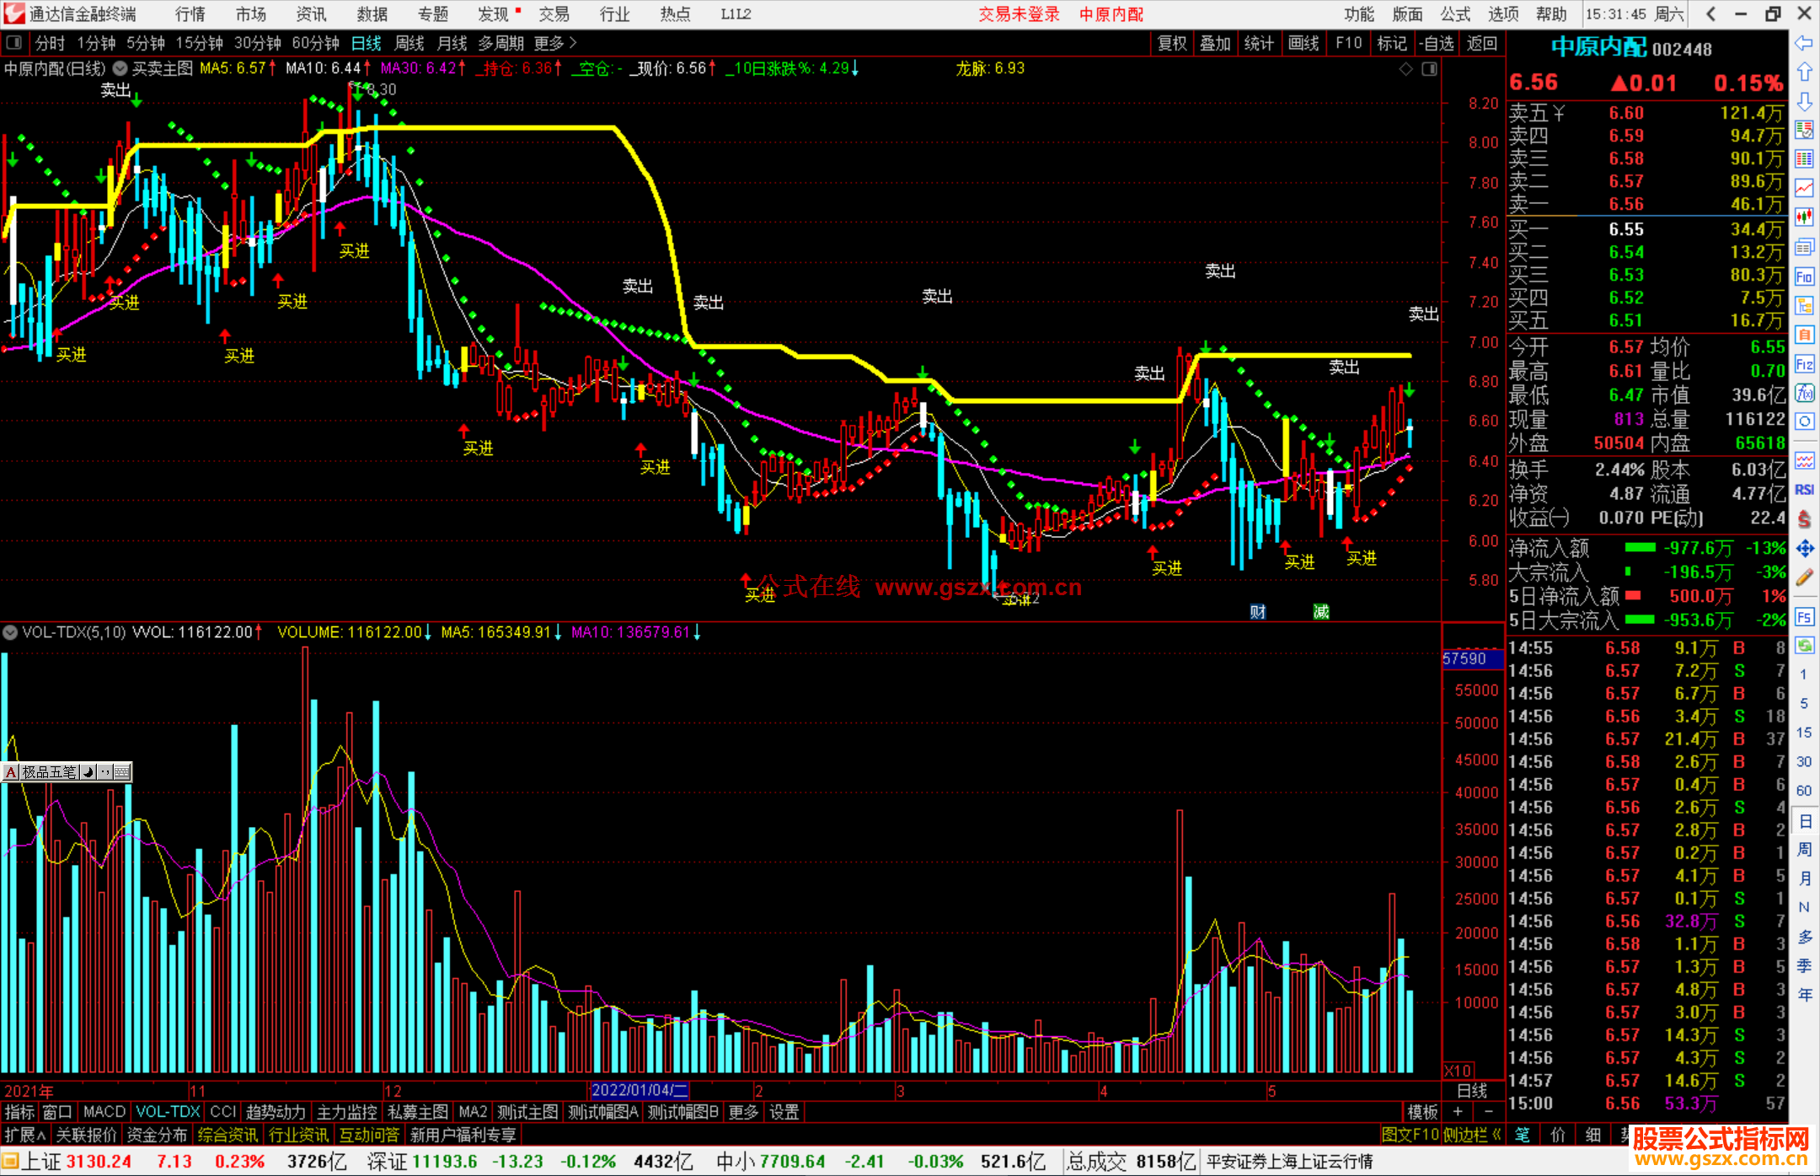
Task: Click the 画线 draw line button
Action: 1303,43
